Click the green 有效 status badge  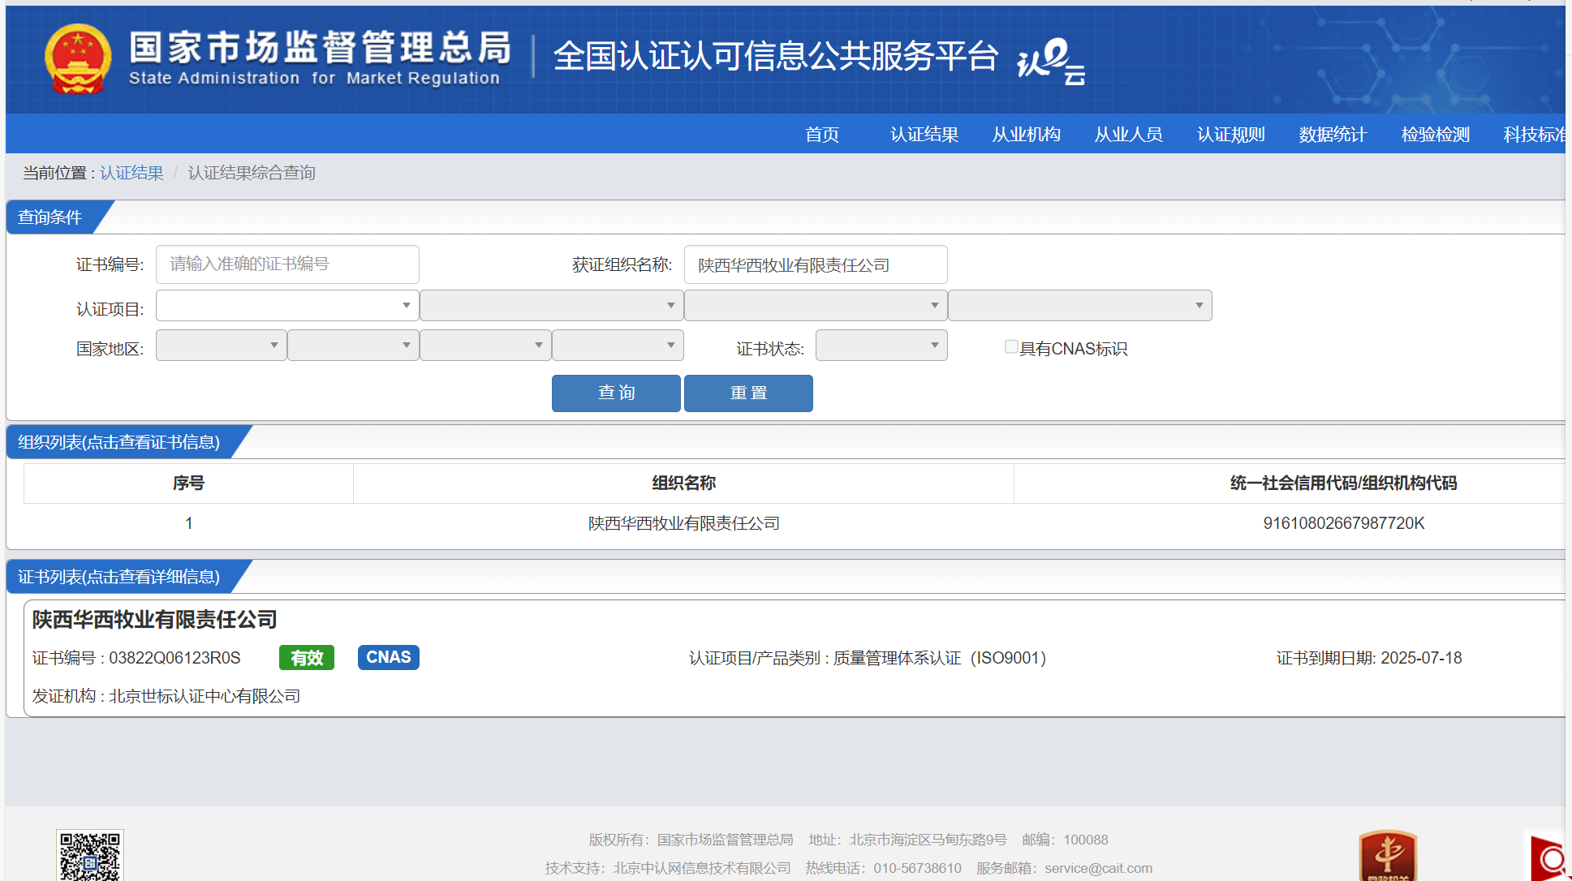click(x=307, y=658)
